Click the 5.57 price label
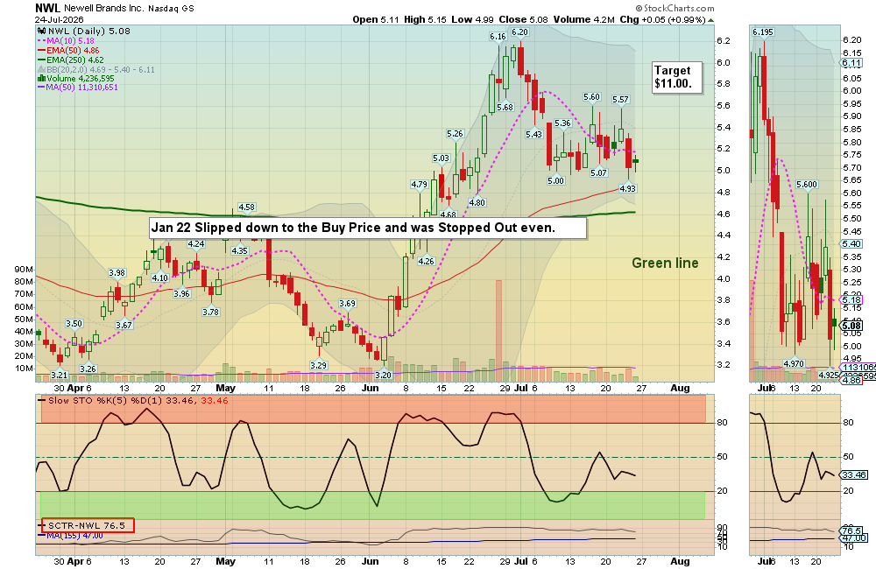This screenshot has width=876, height=569. (x=620, y=100)
